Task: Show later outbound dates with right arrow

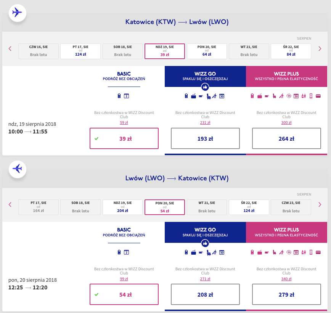Action: (320, 49)
